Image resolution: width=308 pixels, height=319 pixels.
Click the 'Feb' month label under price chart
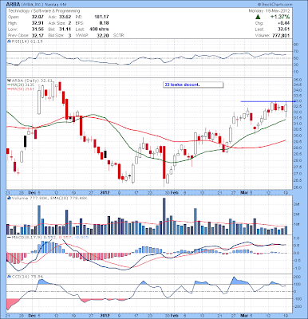click(174, 192)
